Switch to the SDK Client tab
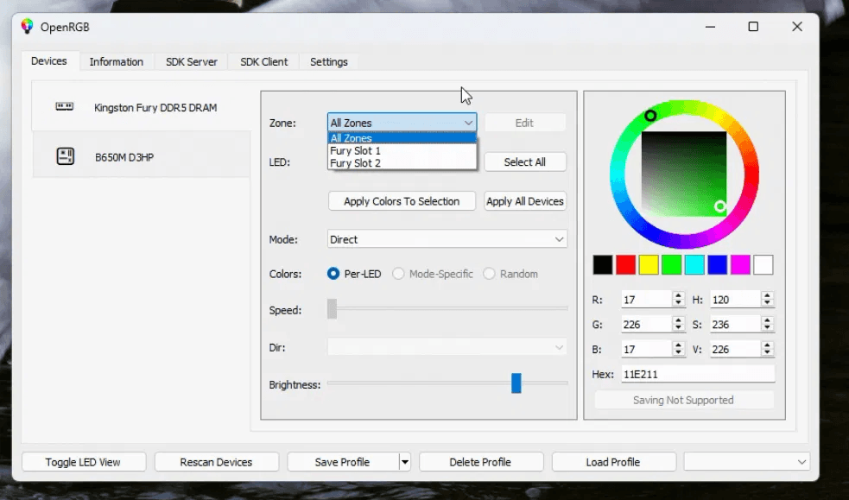 coord(263,61)
